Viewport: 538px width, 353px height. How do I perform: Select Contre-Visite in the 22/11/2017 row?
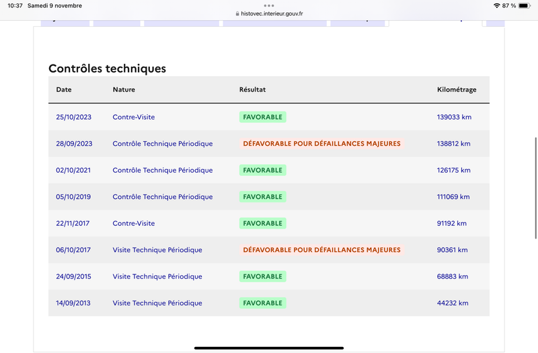(133, 223)
